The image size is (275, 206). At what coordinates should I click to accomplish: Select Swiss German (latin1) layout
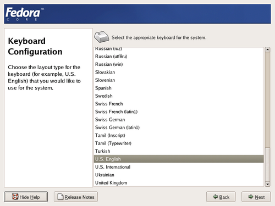[x=179, y=127]
